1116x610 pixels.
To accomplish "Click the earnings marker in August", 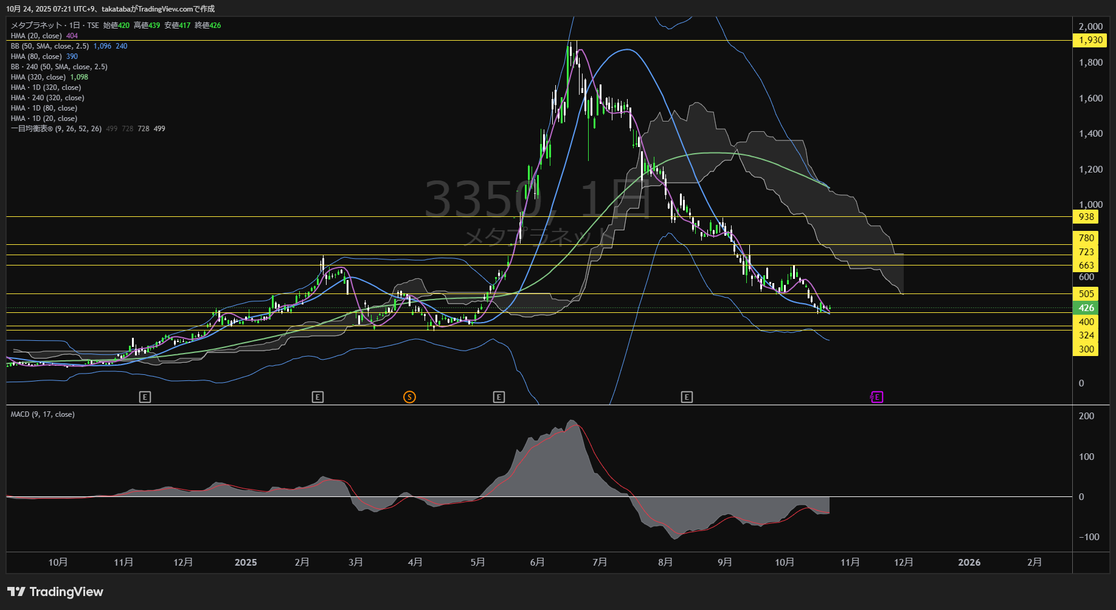I will [x=687, y=397].
